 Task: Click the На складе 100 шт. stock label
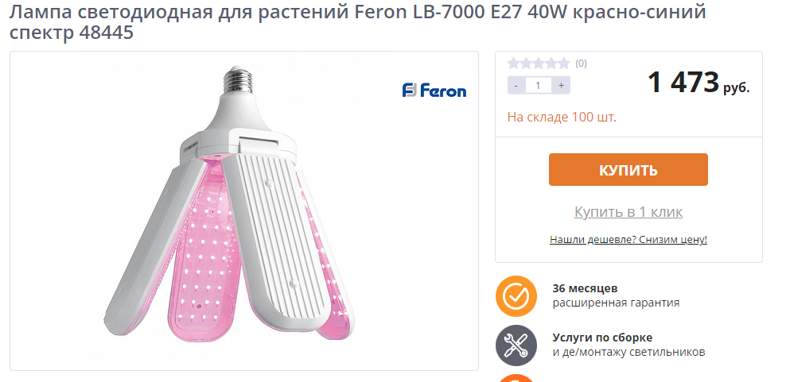pos(562,118)
